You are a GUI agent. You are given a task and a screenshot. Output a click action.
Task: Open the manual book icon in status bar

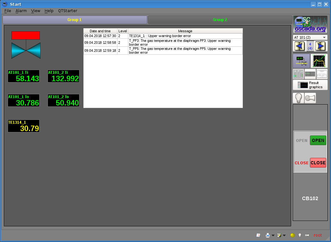click(x=258, y=235)
